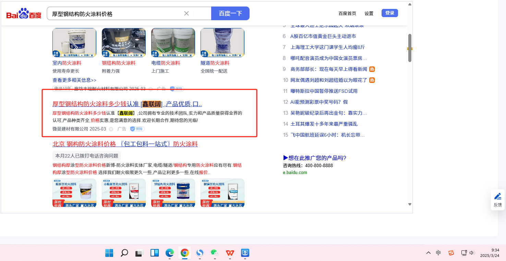Open network settings from the tray
This screenshot has width=506, height=261.
464,253
